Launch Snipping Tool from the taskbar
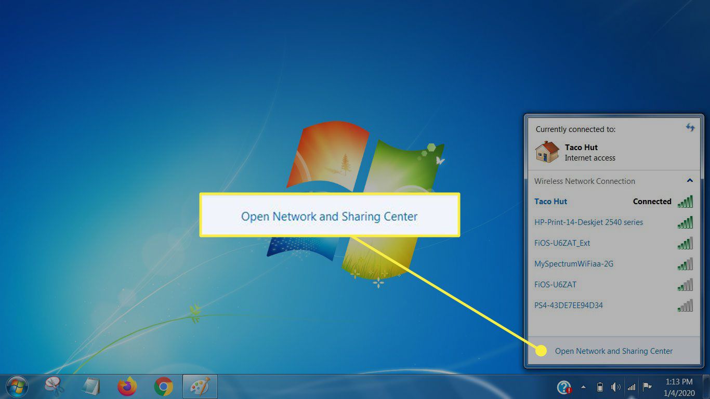 tap(54, 387)
